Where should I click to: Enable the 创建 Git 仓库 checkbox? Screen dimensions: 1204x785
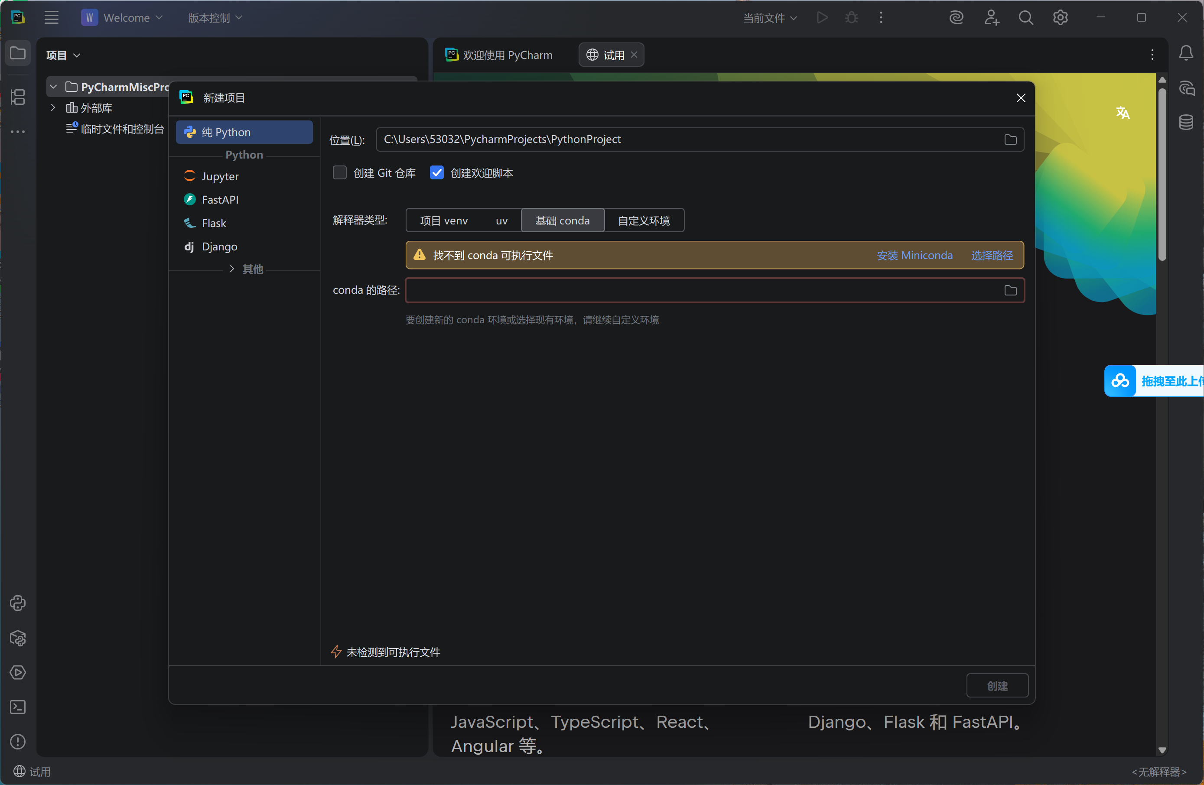(339, 173)
